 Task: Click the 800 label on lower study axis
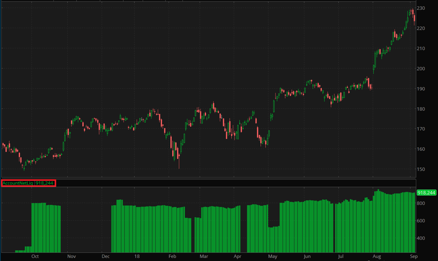tap(421, 204)
